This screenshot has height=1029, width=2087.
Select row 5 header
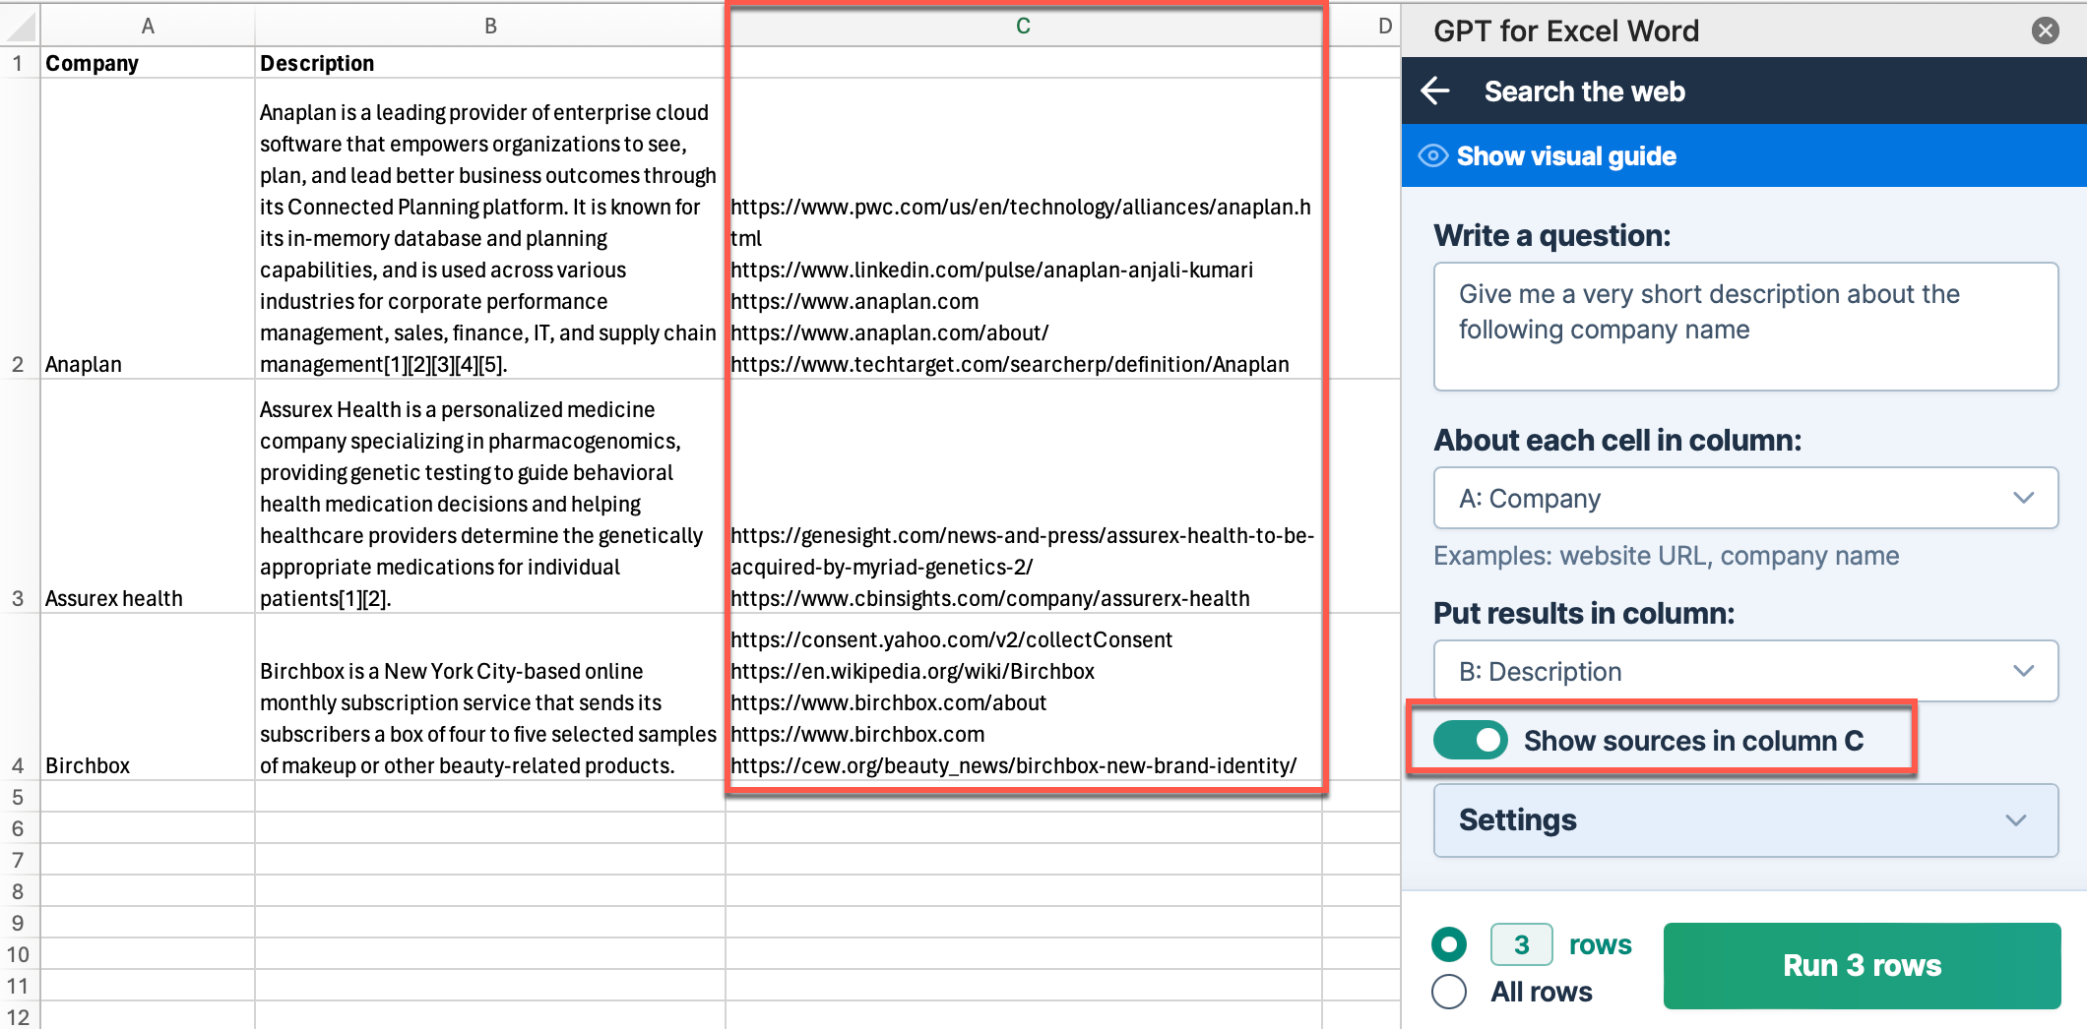[18, 797]
